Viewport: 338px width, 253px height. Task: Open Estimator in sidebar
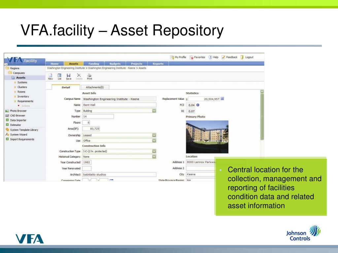click(13, 125)
